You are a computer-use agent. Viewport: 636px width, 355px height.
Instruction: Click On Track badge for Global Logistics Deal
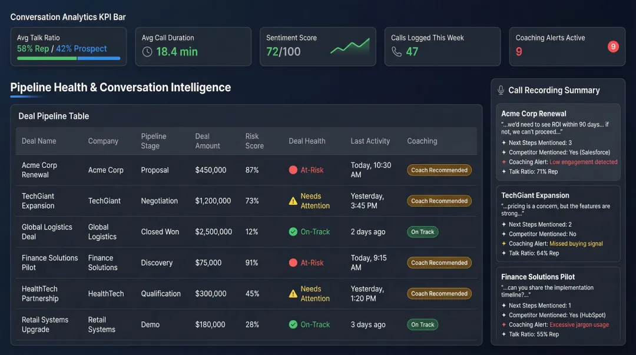click(422, 231)
